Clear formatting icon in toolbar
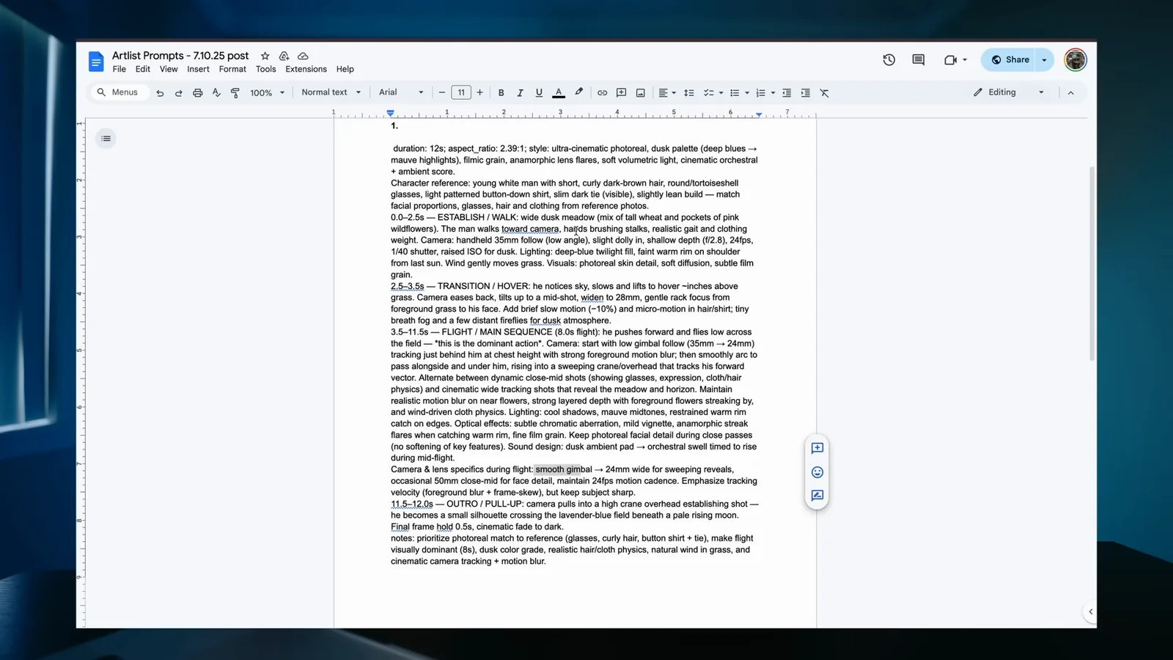 pos(824,93)
